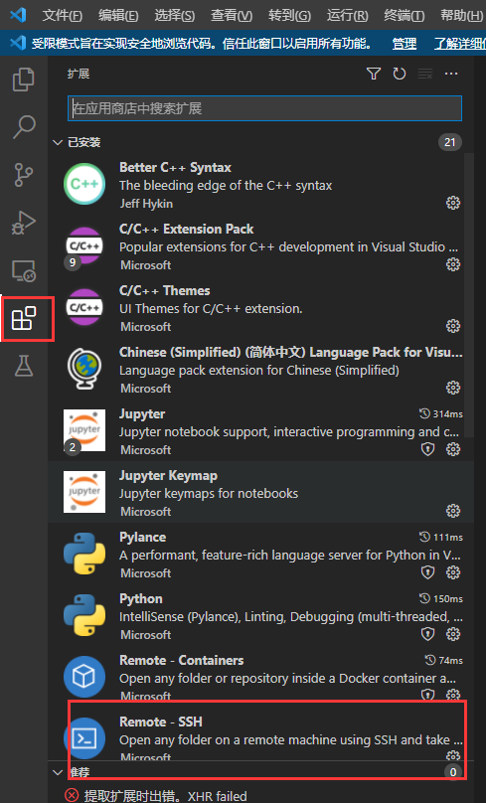Viewport: 486px width, 803px height.
Task: Click the installed count badge 21
Action: click(x=449, y=142)
